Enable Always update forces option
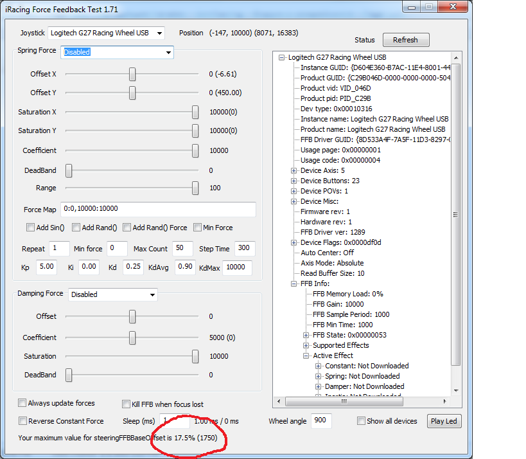Viewport: 526px width, 459px height. [22, 403]
